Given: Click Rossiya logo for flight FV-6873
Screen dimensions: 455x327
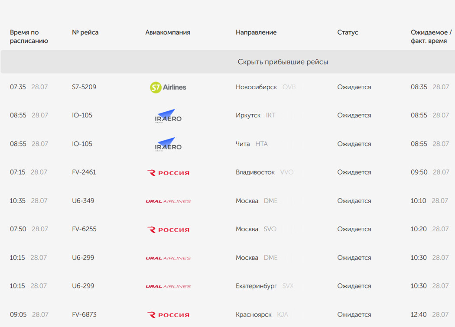Looking at the screenshot, I should coord(168,315).
